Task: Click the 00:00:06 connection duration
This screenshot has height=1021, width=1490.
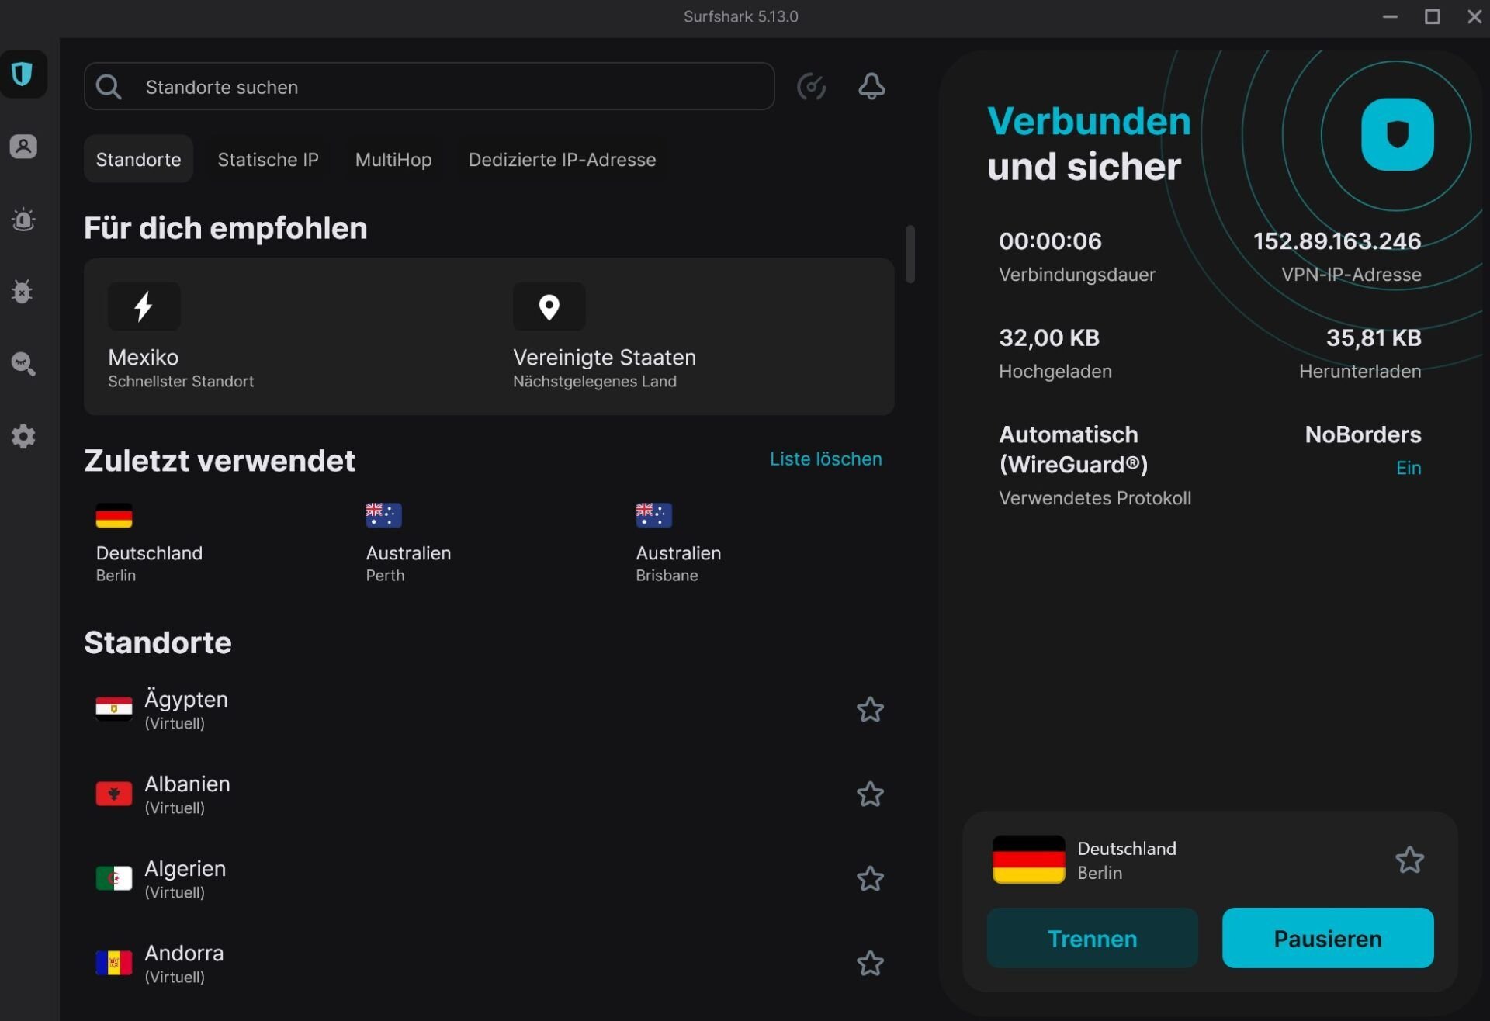Action: (x=1050, y=241)
